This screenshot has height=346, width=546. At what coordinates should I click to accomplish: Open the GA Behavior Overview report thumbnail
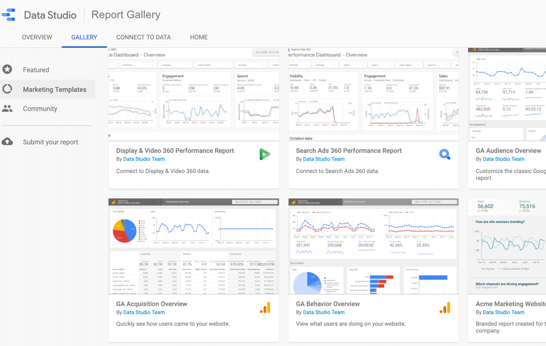click(374, 246)
